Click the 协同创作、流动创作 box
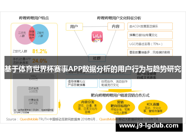Viewport: 186px width, 135px height. [x=115, y=83]
